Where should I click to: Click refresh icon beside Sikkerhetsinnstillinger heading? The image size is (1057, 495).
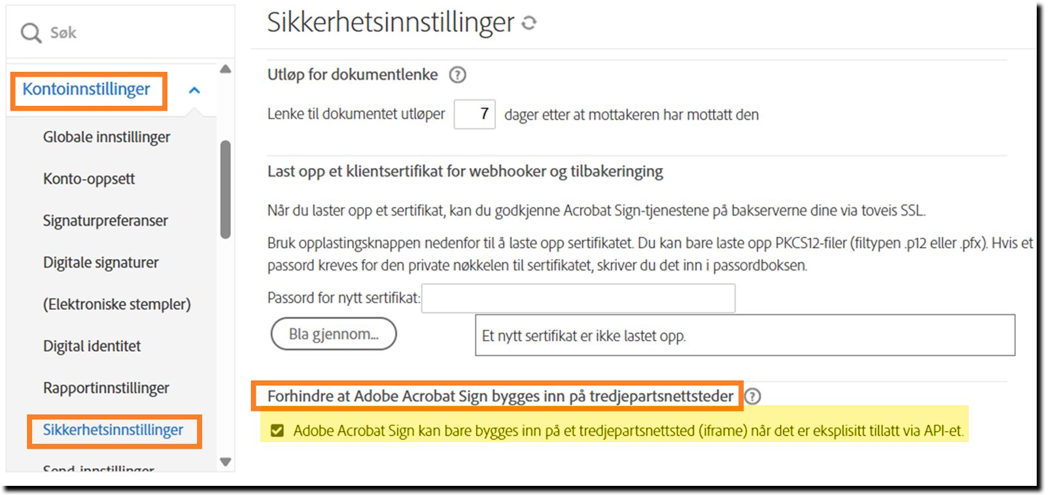click(529, 24)
